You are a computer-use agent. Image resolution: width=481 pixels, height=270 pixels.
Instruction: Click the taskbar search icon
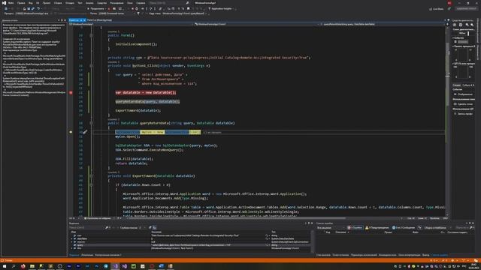pos(14,266)
